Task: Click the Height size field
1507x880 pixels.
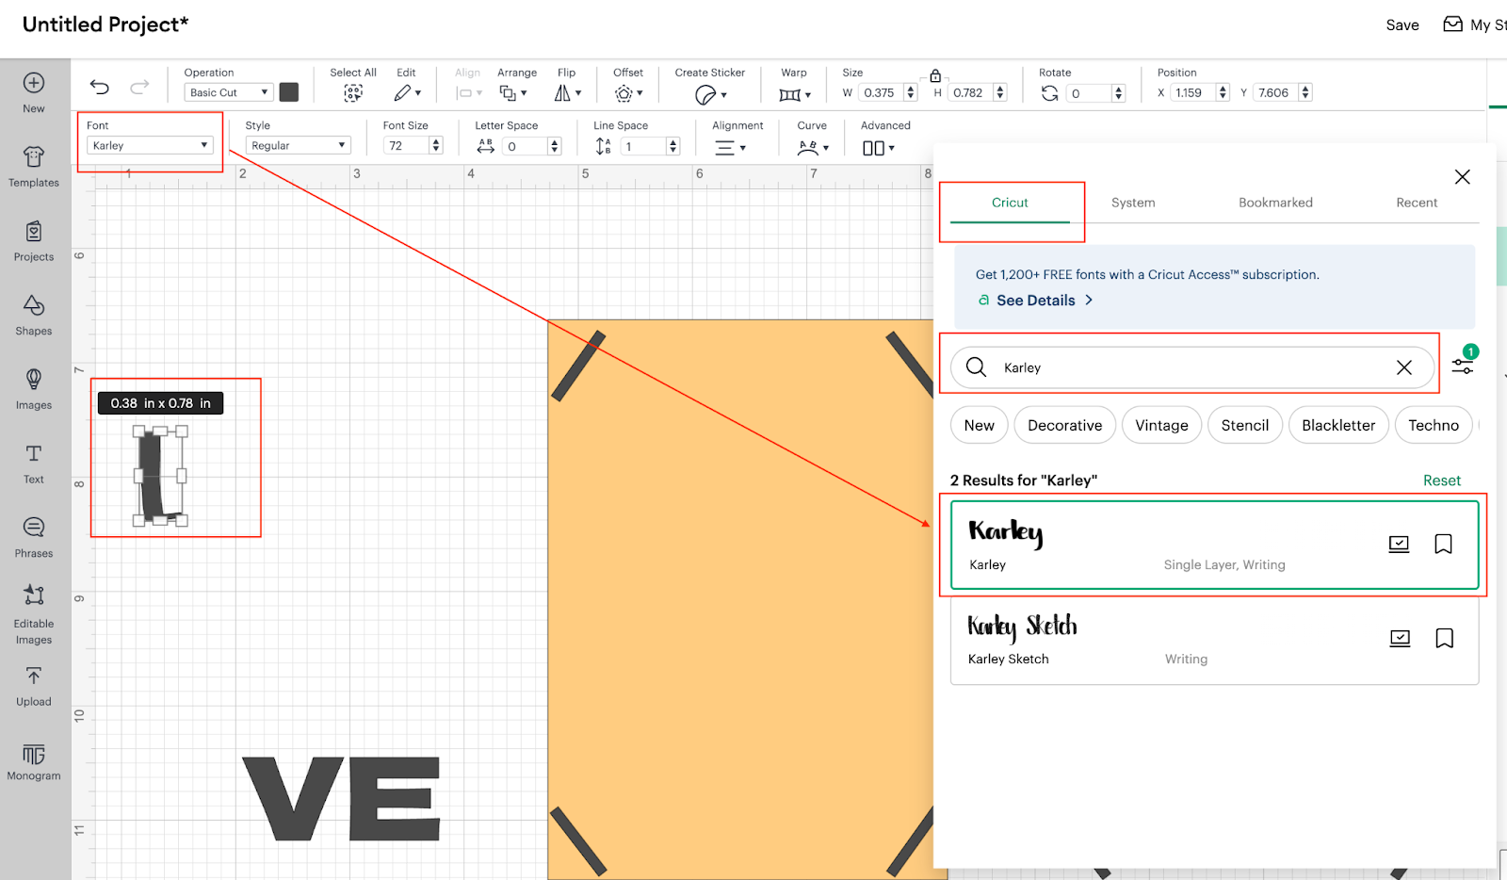Action: (x=970, y=92)
